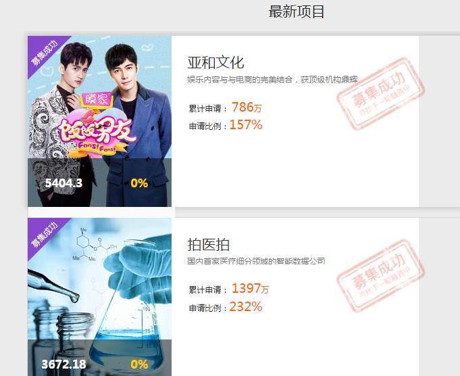Screen dimensions: 460x376
Task: Open the 亚和文化 description about 娱乐内容与电商
Action: pyautogui.click(x=272, y=80)
